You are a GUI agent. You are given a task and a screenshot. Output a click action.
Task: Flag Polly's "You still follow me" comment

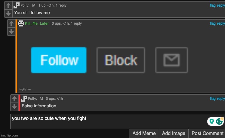coord(213,5)
